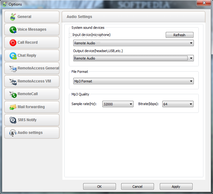Viewport: 213px width, 194px height.
Task: Click the RemoteCall phone icon
Action: coord(13,95)
